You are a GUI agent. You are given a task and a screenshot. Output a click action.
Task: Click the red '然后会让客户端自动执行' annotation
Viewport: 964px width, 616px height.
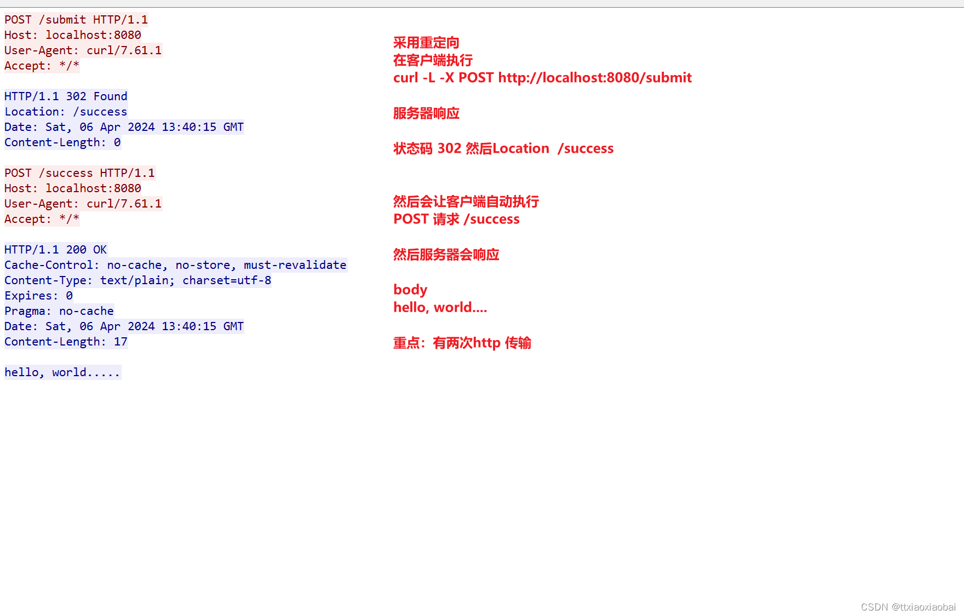point(466,202)
